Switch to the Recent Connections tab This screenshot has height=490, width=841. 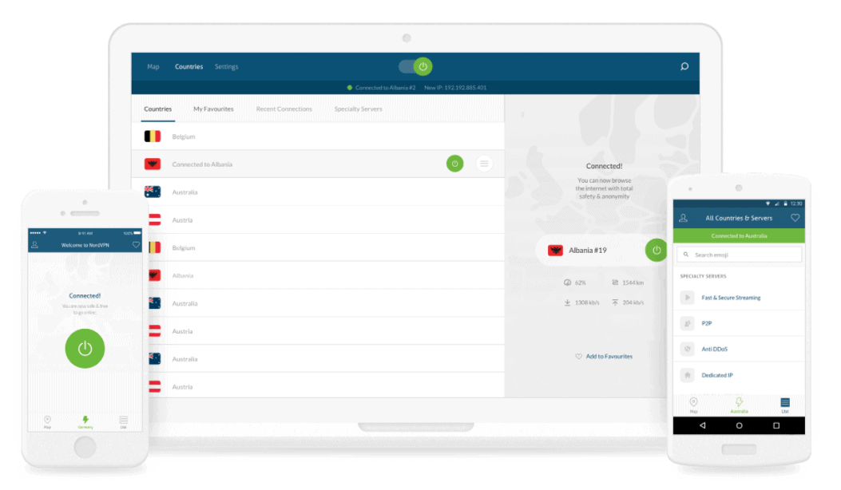(284, 109)
